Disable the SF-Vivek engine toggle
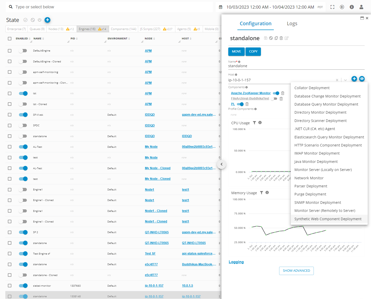Screen dimensions: 371x299 point(23,115)
